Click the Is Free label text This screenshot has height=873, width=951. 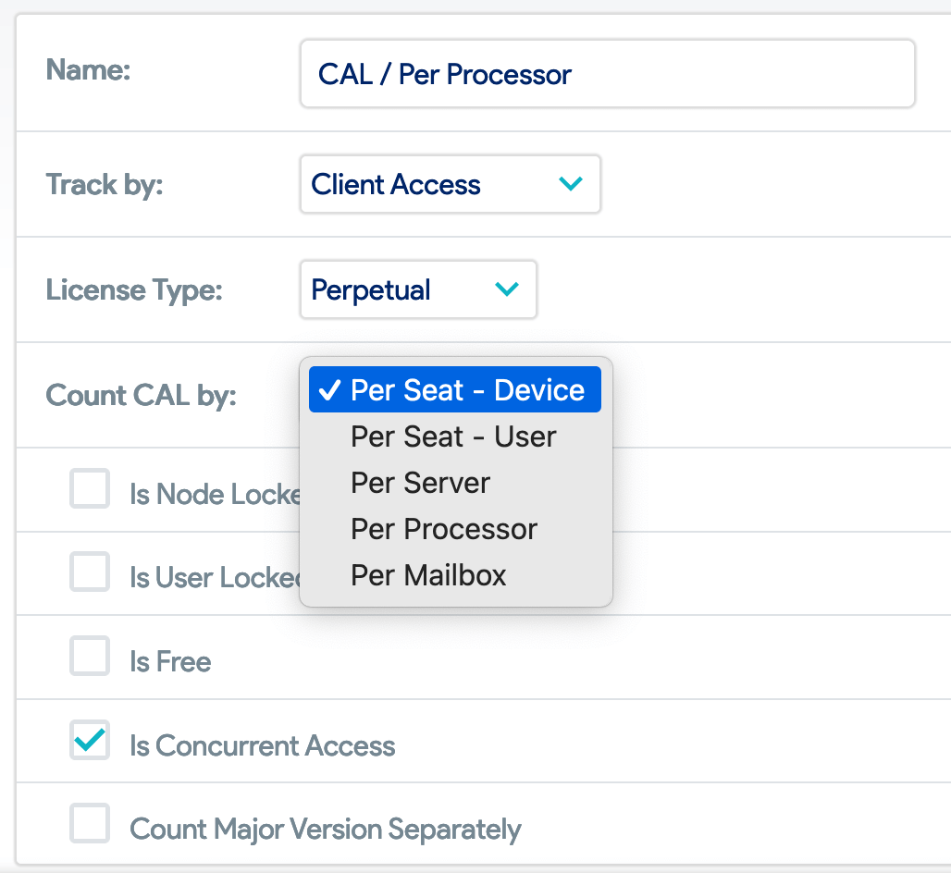170,661
